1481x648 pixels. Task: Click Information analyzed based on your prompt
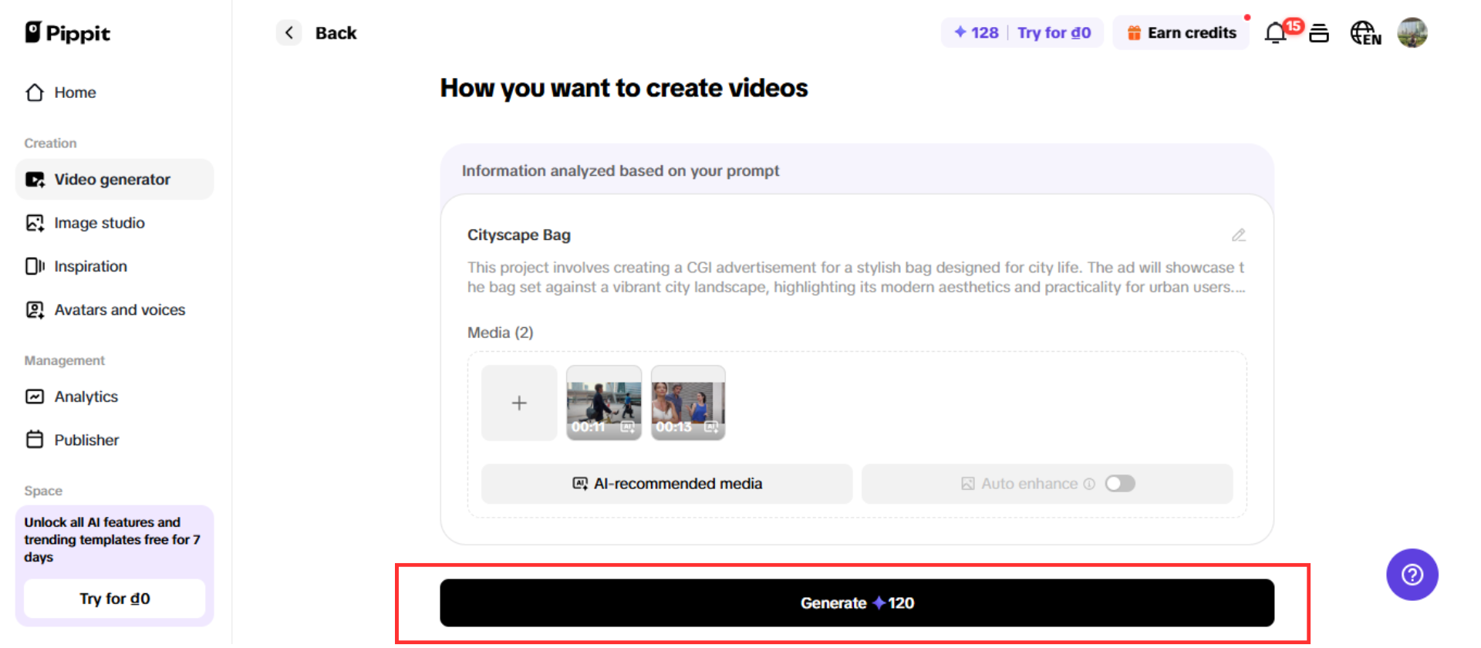pos(621,170)
